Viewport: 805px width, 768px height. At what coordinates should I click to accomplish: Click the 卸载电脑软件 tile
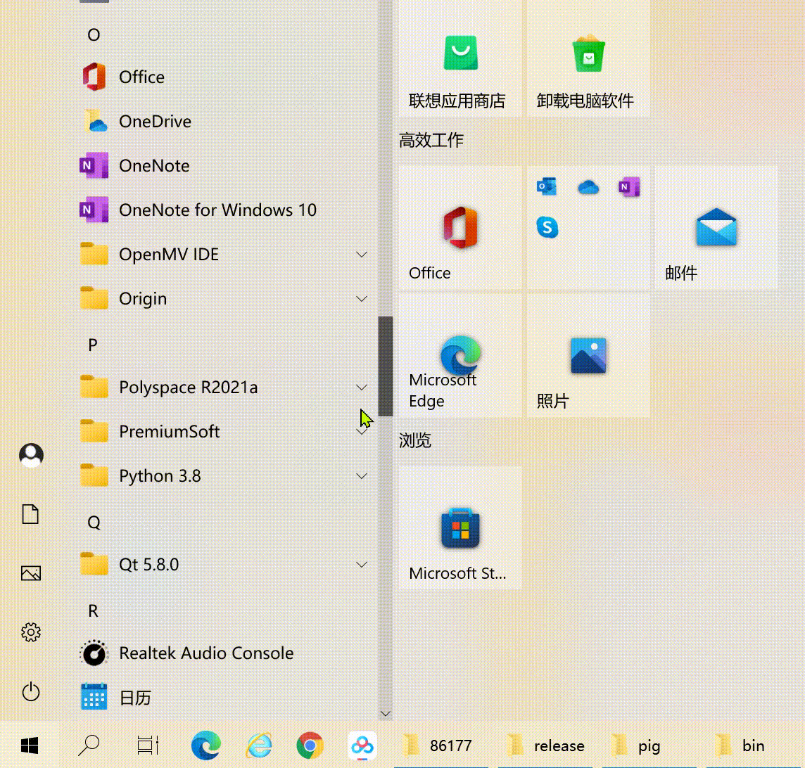pyautogui.click(x=588, y=58)
